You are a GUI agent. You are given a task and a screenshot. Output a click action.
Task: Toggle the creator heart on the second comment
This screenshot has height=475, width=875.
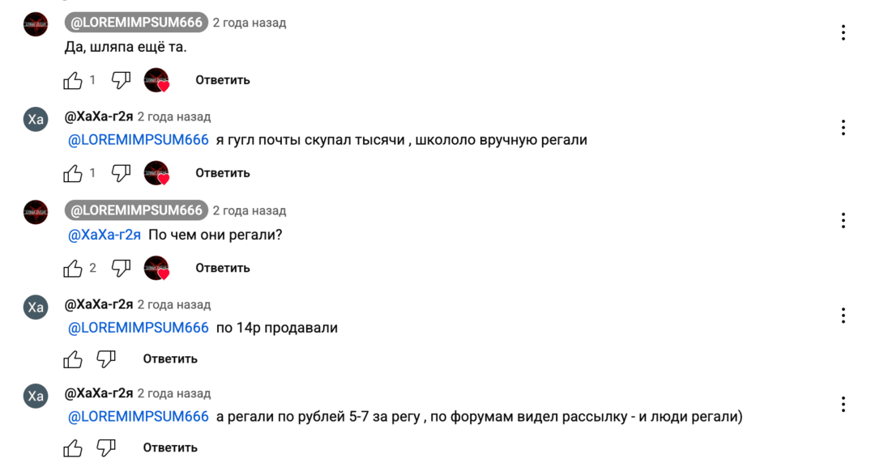click(x=156, y=172)
